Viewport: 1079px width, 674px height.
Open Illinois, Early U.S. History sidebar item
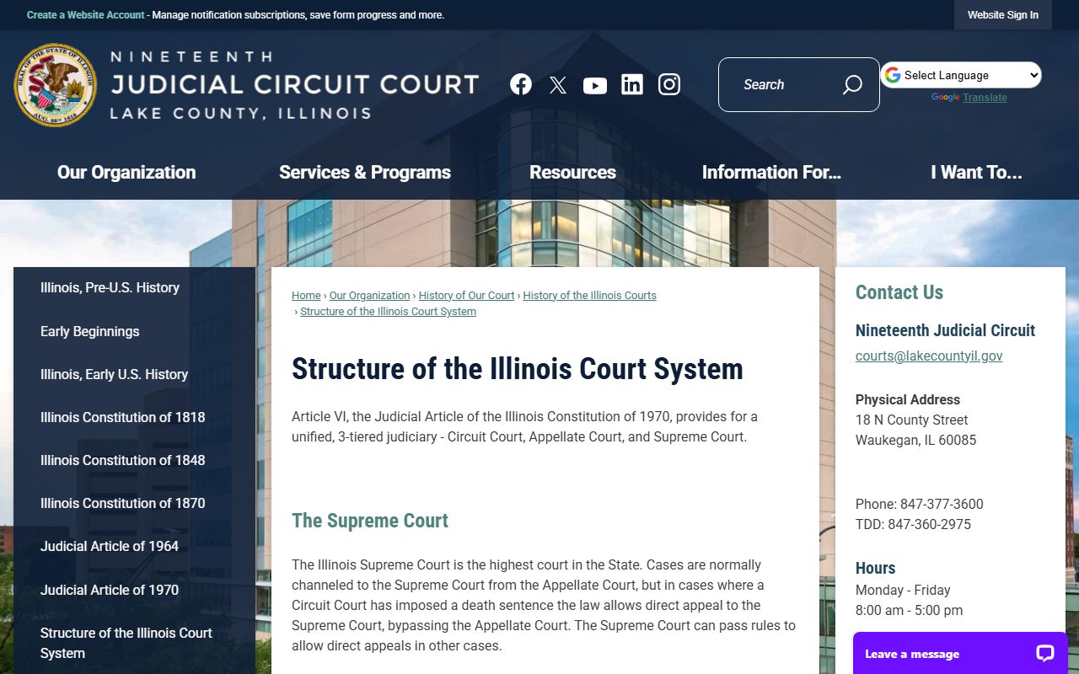coord(134,374)
